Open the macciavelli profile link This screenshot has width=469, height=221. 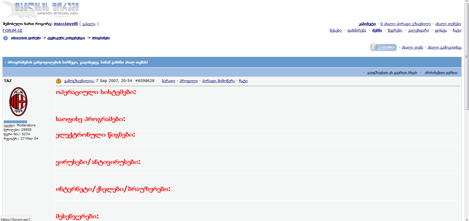coord(66,24)
